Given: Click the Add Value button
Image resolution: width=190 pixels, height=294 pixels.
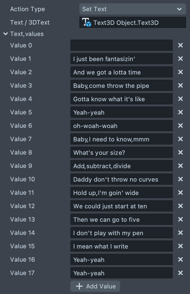Looking at the screenshot, I should [95, 286].
